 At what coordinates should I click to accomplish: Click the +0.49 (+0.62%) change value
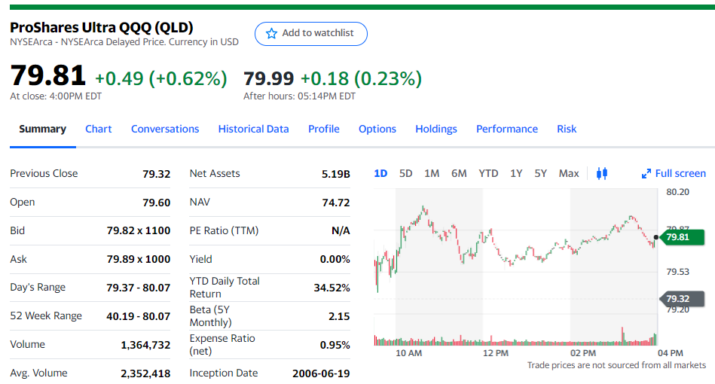[161, 78]
